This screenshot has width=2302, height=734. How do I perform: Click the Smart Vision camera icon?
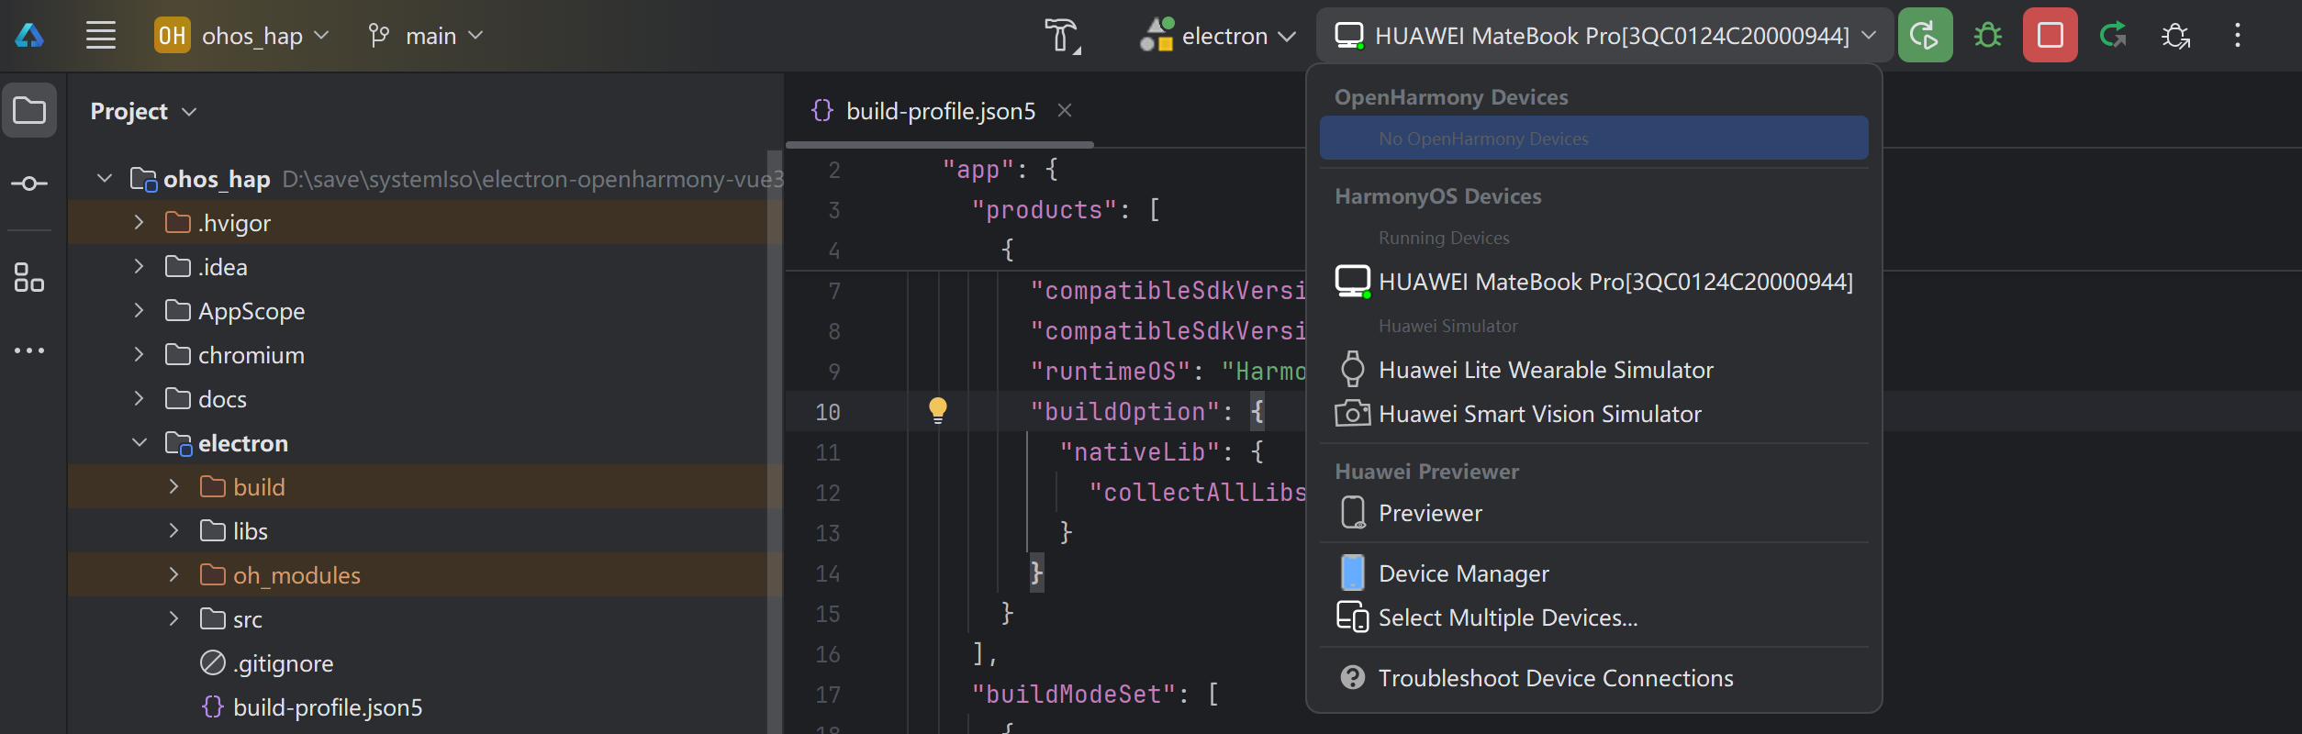click(x=1352, y=413)
